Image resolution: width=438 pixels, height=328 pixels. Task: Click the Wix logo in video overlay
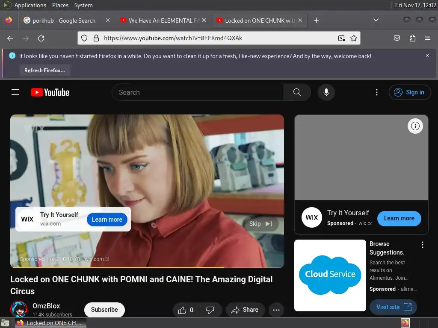[x=27, y=219]
